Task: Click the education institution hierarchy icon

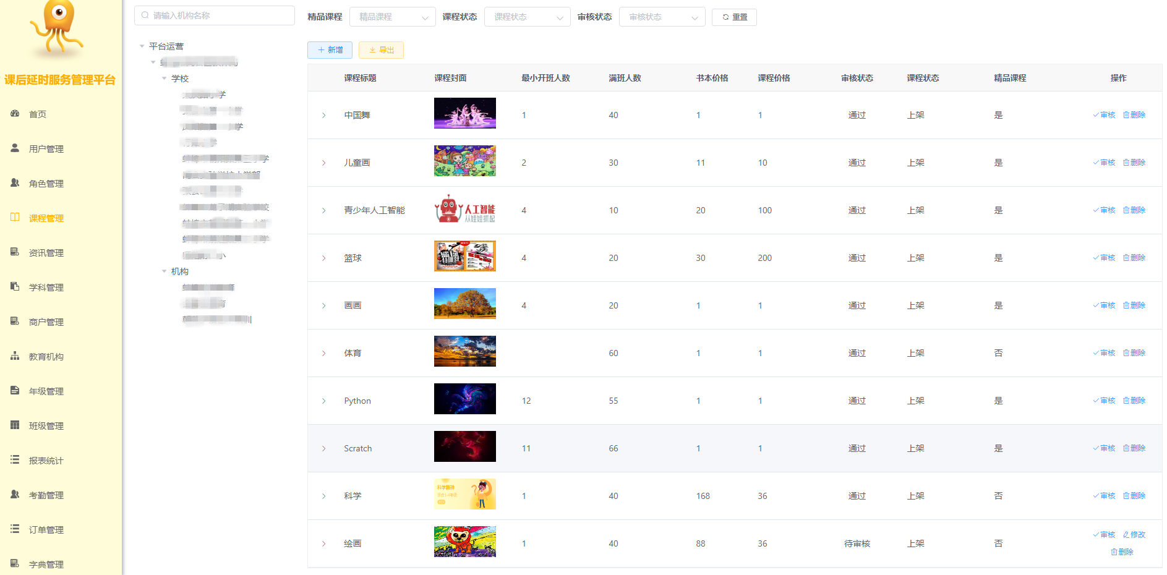Action: pyautogui.click(x=15, y=356)
